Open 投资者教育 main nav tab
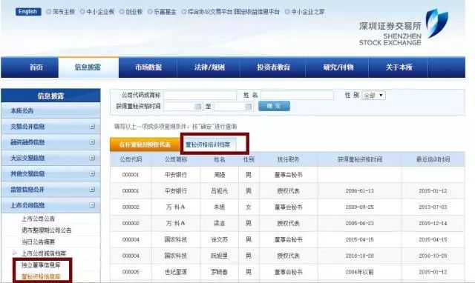 tap(274, 67)
